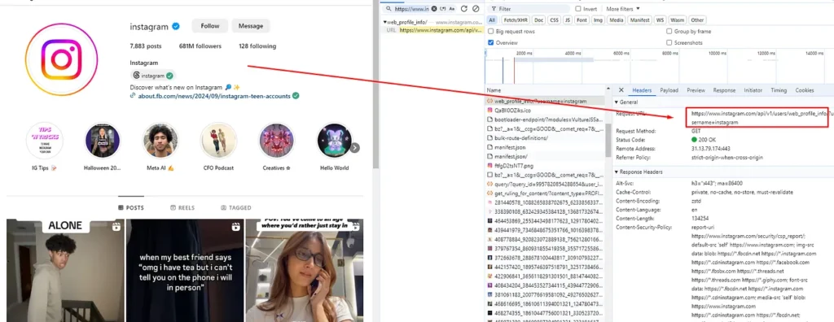Open the CFO Podcast story highlight
834x322 pixels.
218,141
